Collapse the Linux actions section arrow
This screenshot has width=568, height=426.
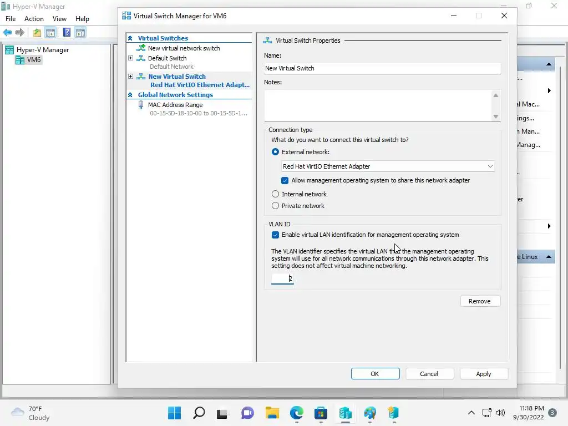pyautogui.click(x=549, y=257)
